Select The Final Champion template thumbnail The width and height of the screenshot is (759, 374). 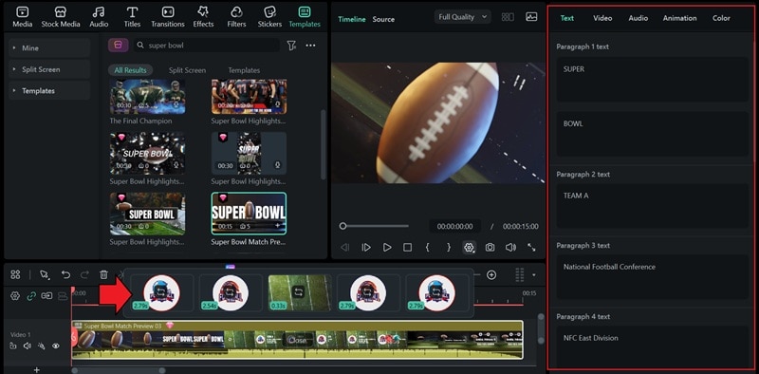[147, 97]
